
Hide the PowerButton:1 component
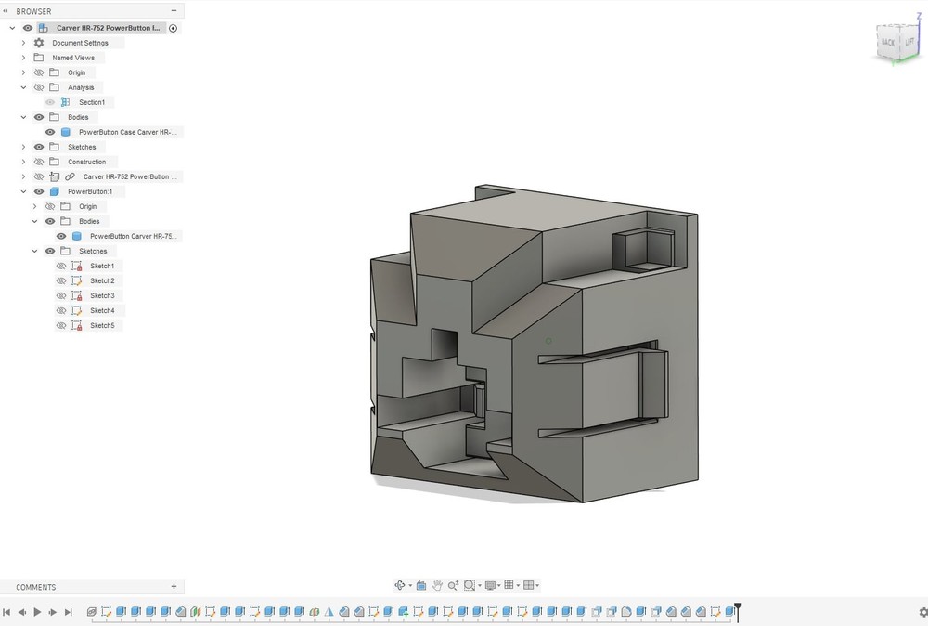39,191
